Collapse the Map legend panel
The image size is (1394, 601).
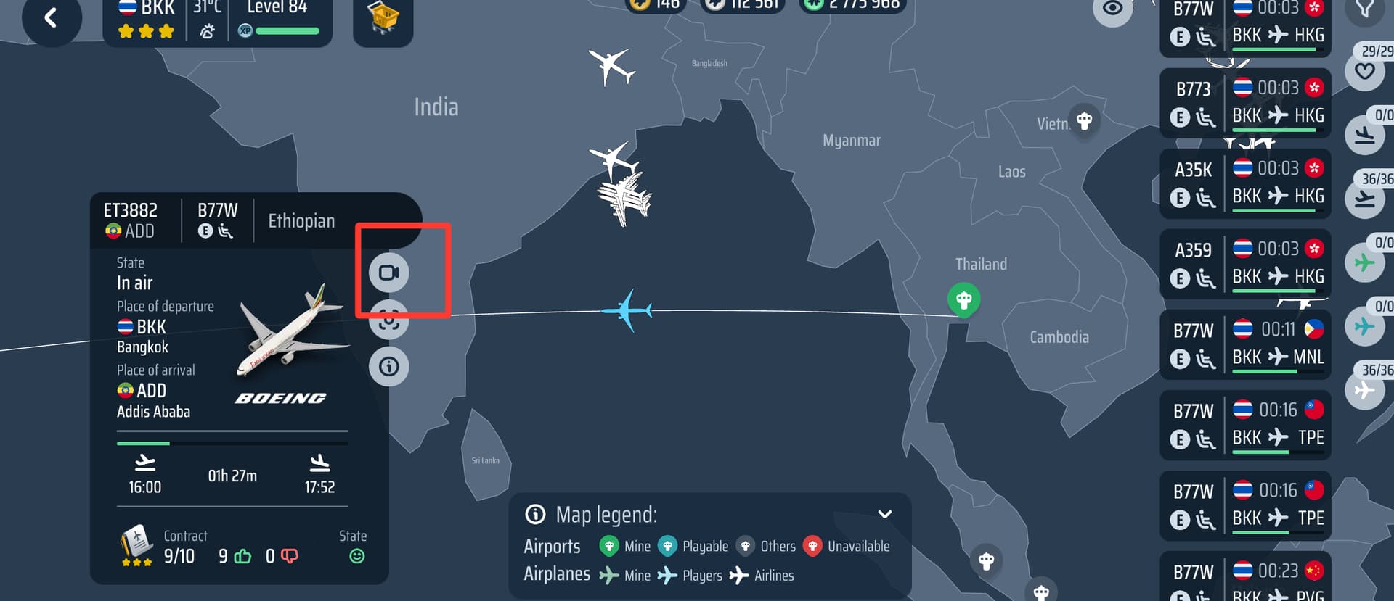click(x=884, y=514)
